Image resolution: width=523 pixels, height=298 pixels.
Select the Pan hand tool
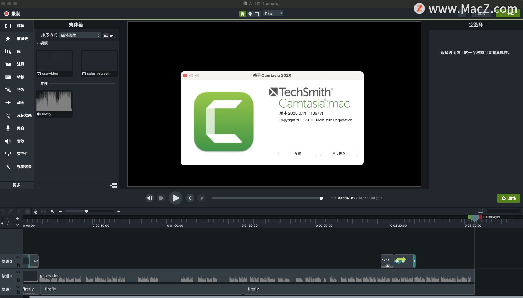(x=250, y=14)
